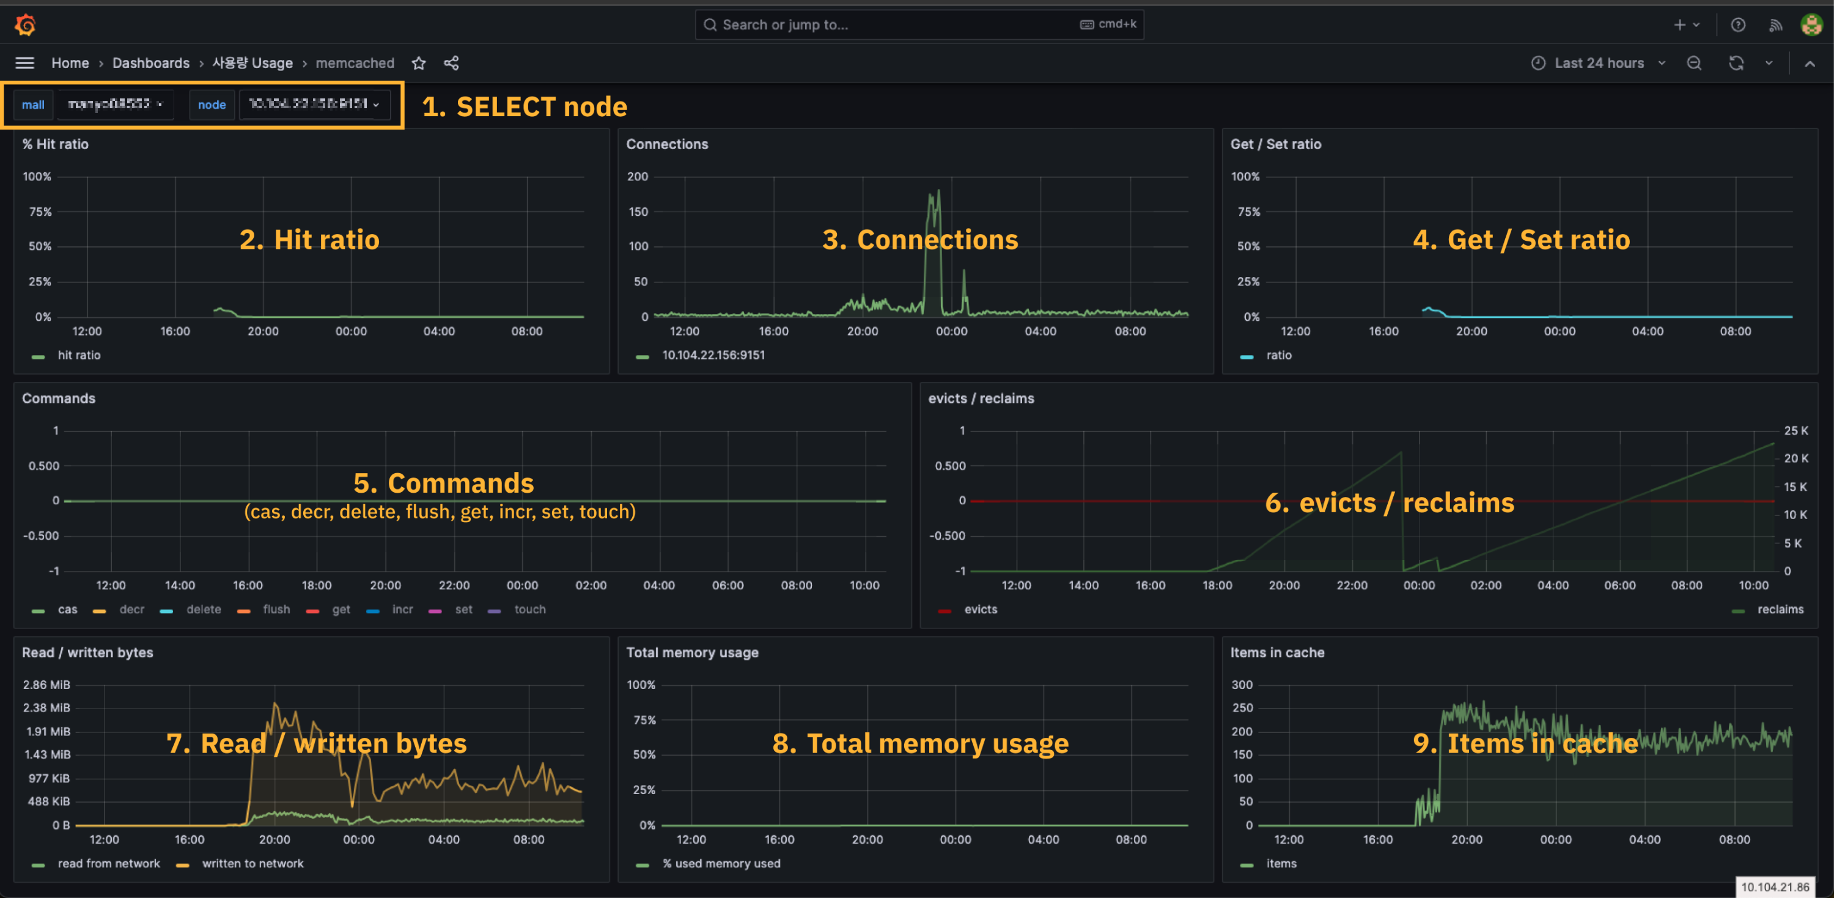Image resolution: width=1834 pixels, height=898 pixels.
Task: Click the share dashboard icon
Action: (x=451, y=63)
